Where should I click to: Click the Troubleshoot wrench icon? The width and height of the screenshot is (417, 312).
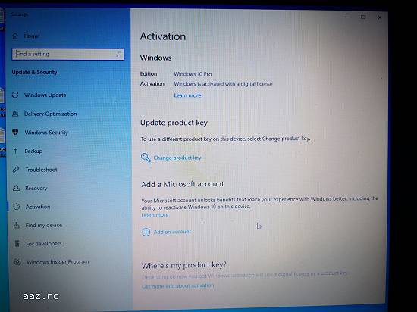[x=16, y=170]
